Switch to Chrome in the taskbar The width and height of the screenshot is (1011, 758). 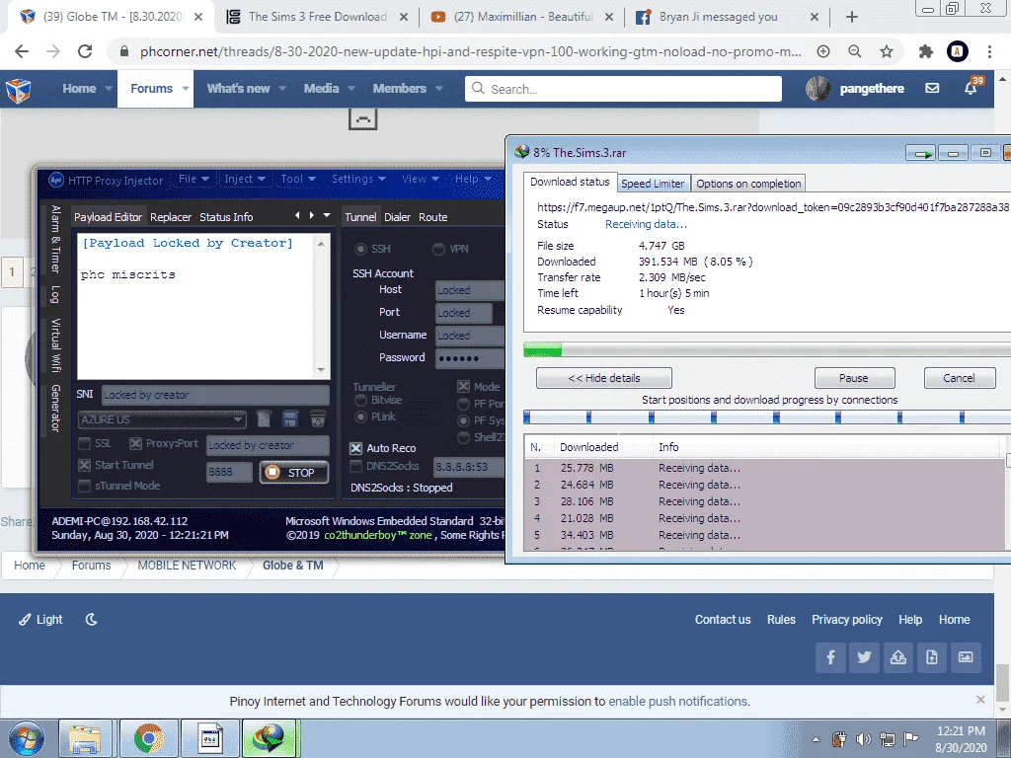pos(148,738)
